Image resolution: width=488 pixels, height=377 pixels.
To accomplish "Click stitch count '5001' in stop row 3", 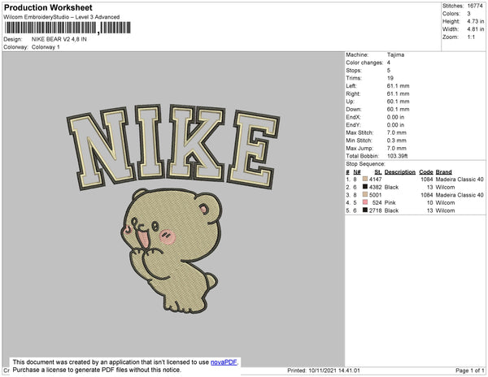I will pyautogui.click(x=375, y=195).
